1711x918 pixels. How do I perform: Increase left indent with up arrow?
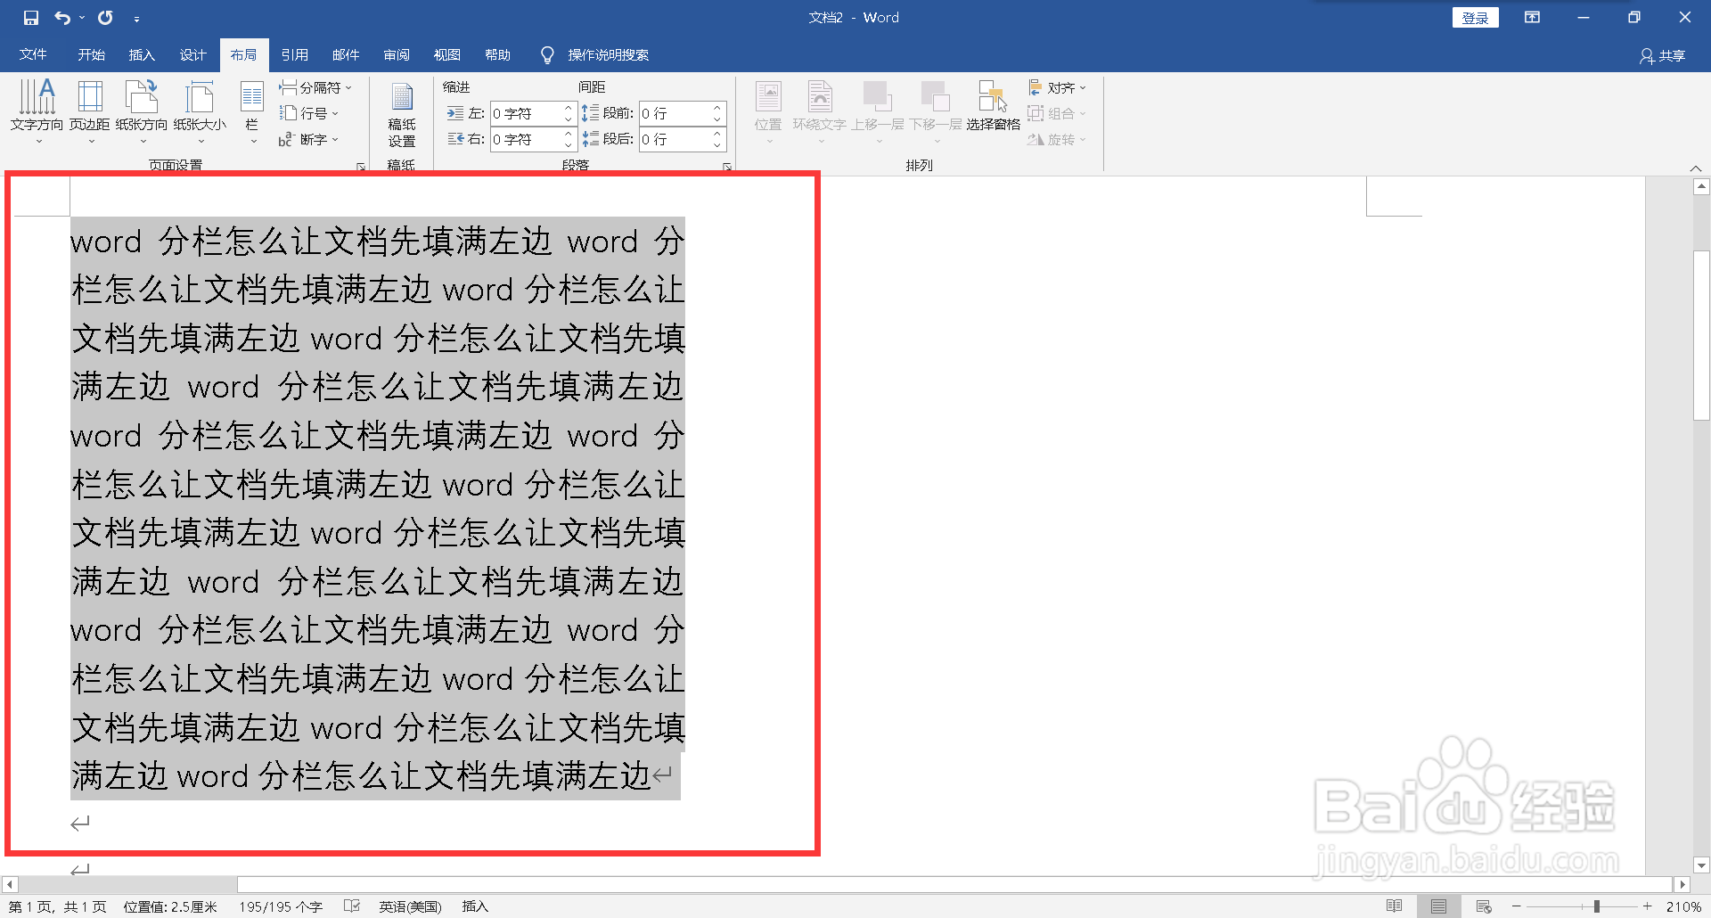click(569, 108)
